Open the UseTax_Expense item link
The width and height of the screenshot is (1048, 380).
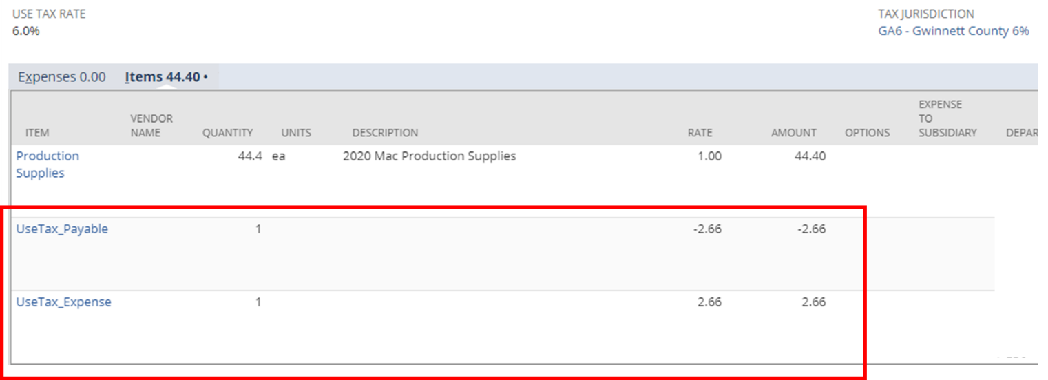63,302
